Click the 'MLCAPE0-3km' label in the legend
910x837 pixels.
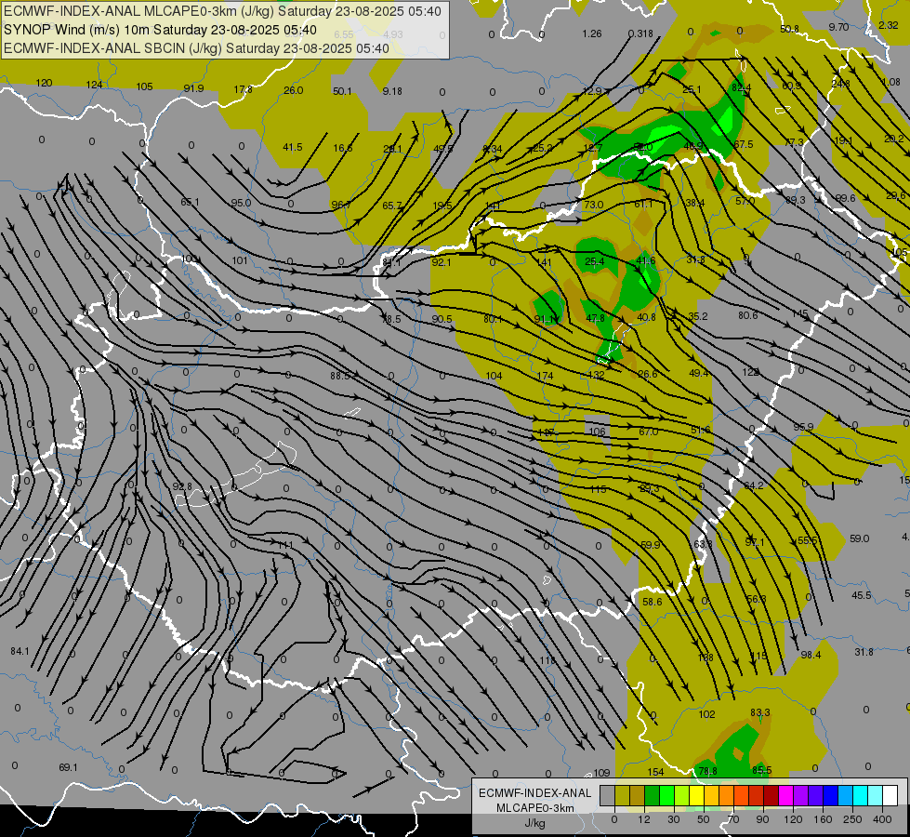click(x=534, y=808)
